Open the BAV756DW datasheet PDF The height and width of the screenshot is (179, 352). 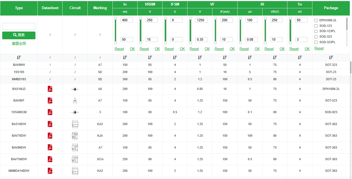[x=50, y=159]
